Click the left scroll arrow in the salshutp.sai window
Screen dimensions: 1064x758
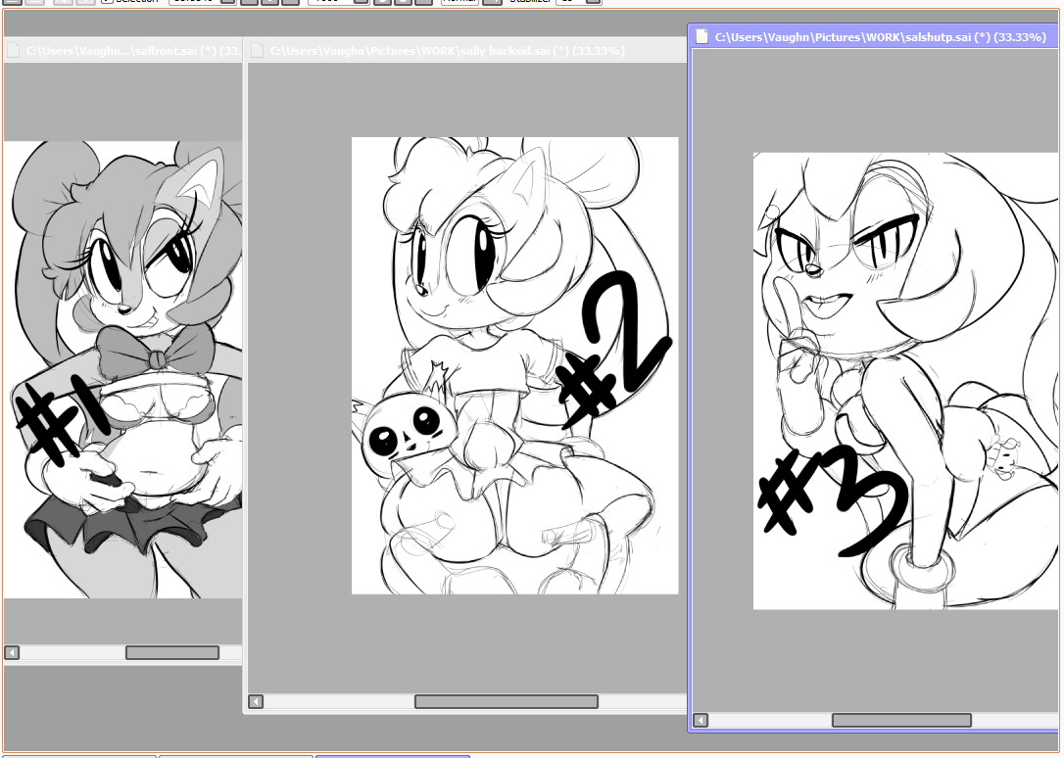point(701,720)
